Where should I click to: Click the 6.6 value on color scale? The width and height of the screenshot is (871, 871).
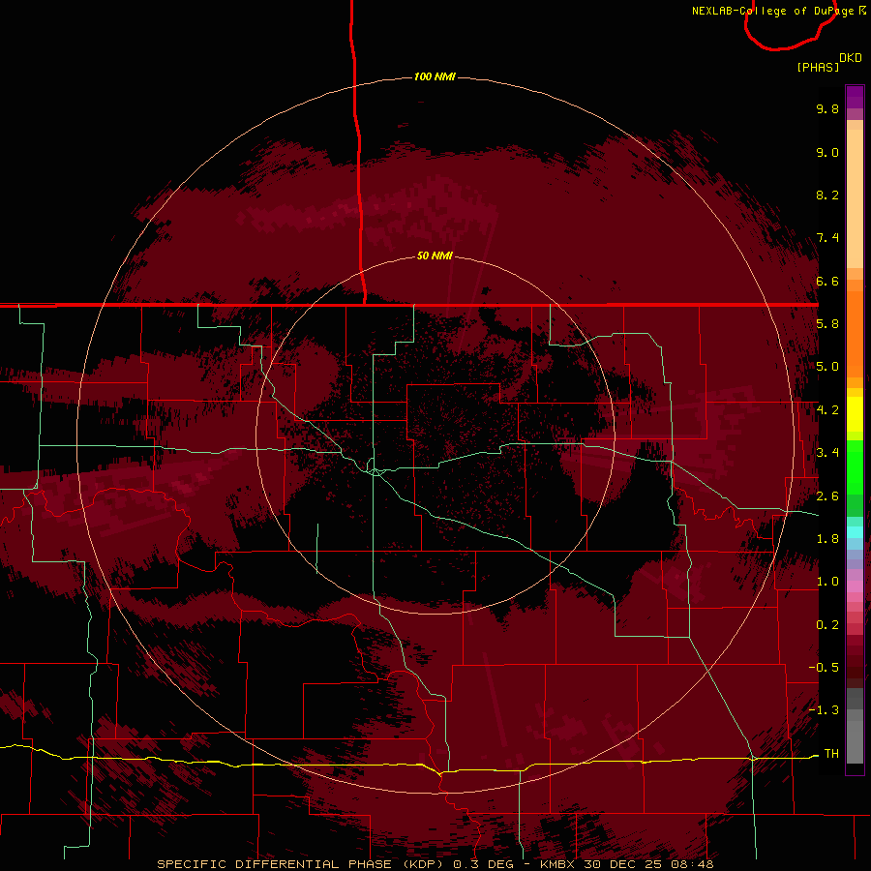coord(827,281)
